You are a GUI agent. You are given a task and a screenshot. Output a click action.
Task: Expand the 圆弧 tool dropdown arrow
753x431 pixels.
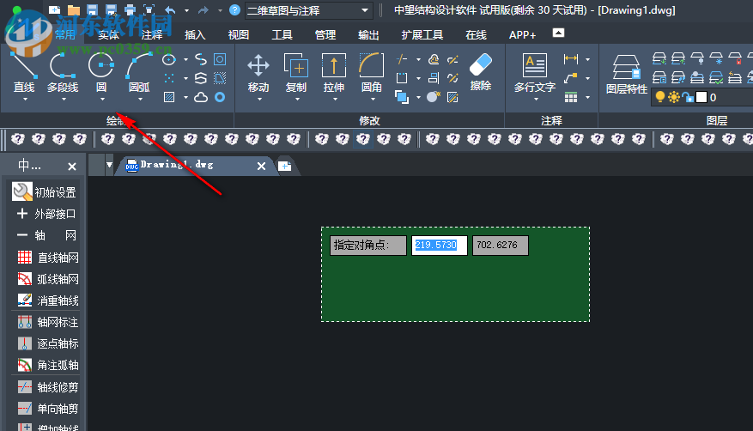(x=140, y=100)
